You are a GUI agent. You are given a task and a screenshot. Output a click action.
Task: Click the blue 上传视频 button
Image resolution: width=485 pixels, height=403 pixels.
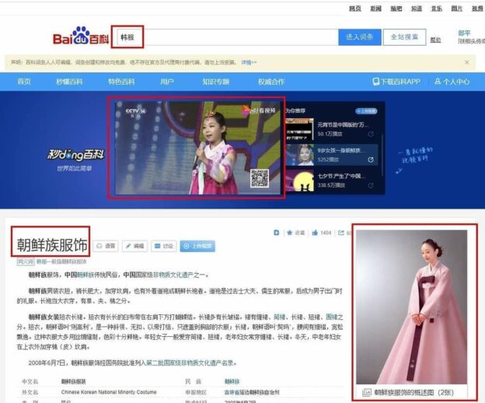197,246
